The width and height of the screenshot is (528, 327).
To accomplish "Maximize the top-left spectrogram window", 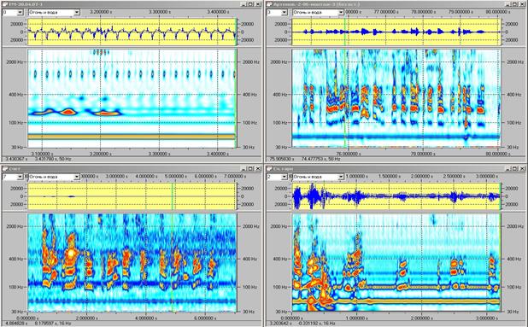I will (x=251, y=4).
